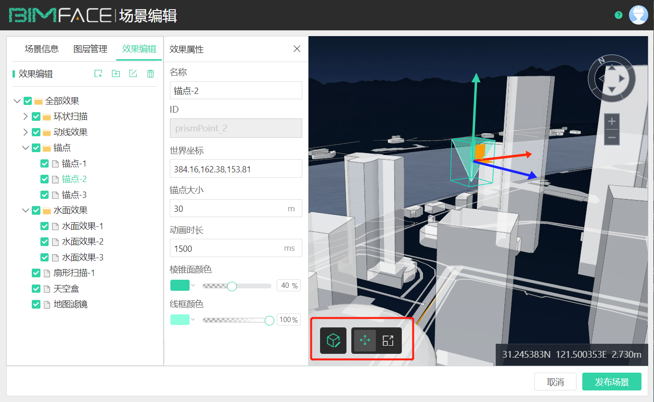The image size is (654, 402).
Task: Open the rename effect icon
Action: pos(133,73)
